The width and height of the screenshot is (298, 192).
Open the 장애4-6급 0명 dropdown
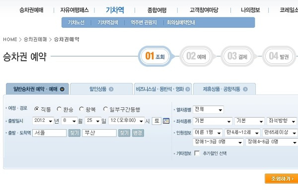[x=272, y=142]
